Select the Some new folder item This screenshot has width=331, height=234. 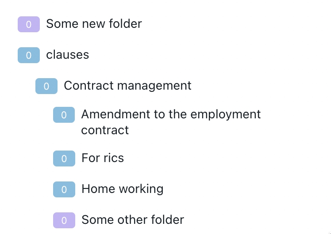94,24
